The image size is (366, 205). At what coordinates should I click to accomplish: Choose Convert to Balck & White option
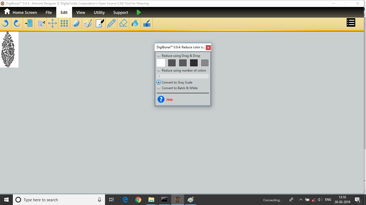(159, 88)
